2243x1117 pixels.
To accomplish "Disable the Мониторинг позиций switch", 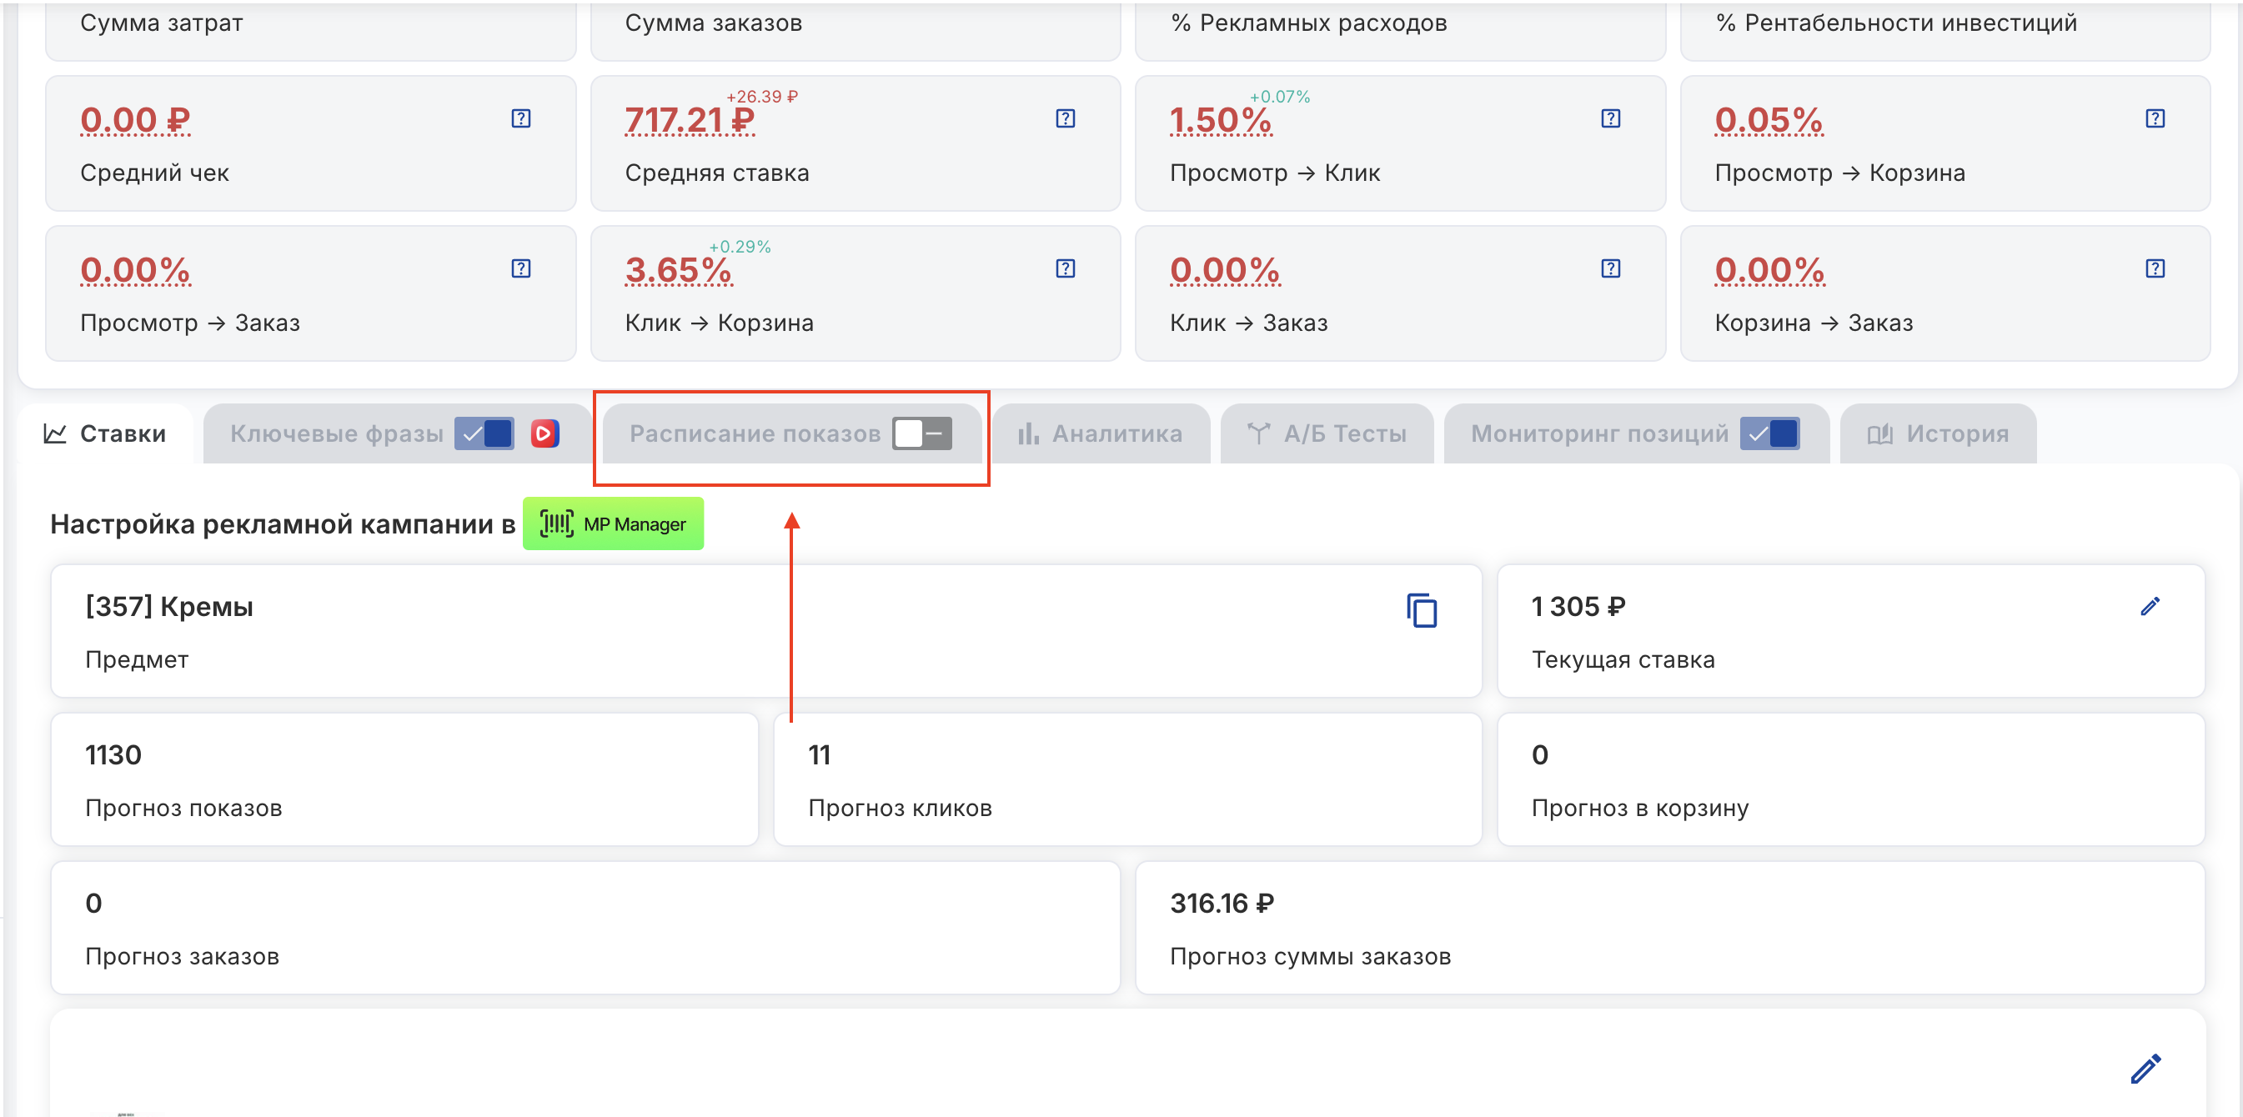I will pyautogui.click(x=1769, y=433).
